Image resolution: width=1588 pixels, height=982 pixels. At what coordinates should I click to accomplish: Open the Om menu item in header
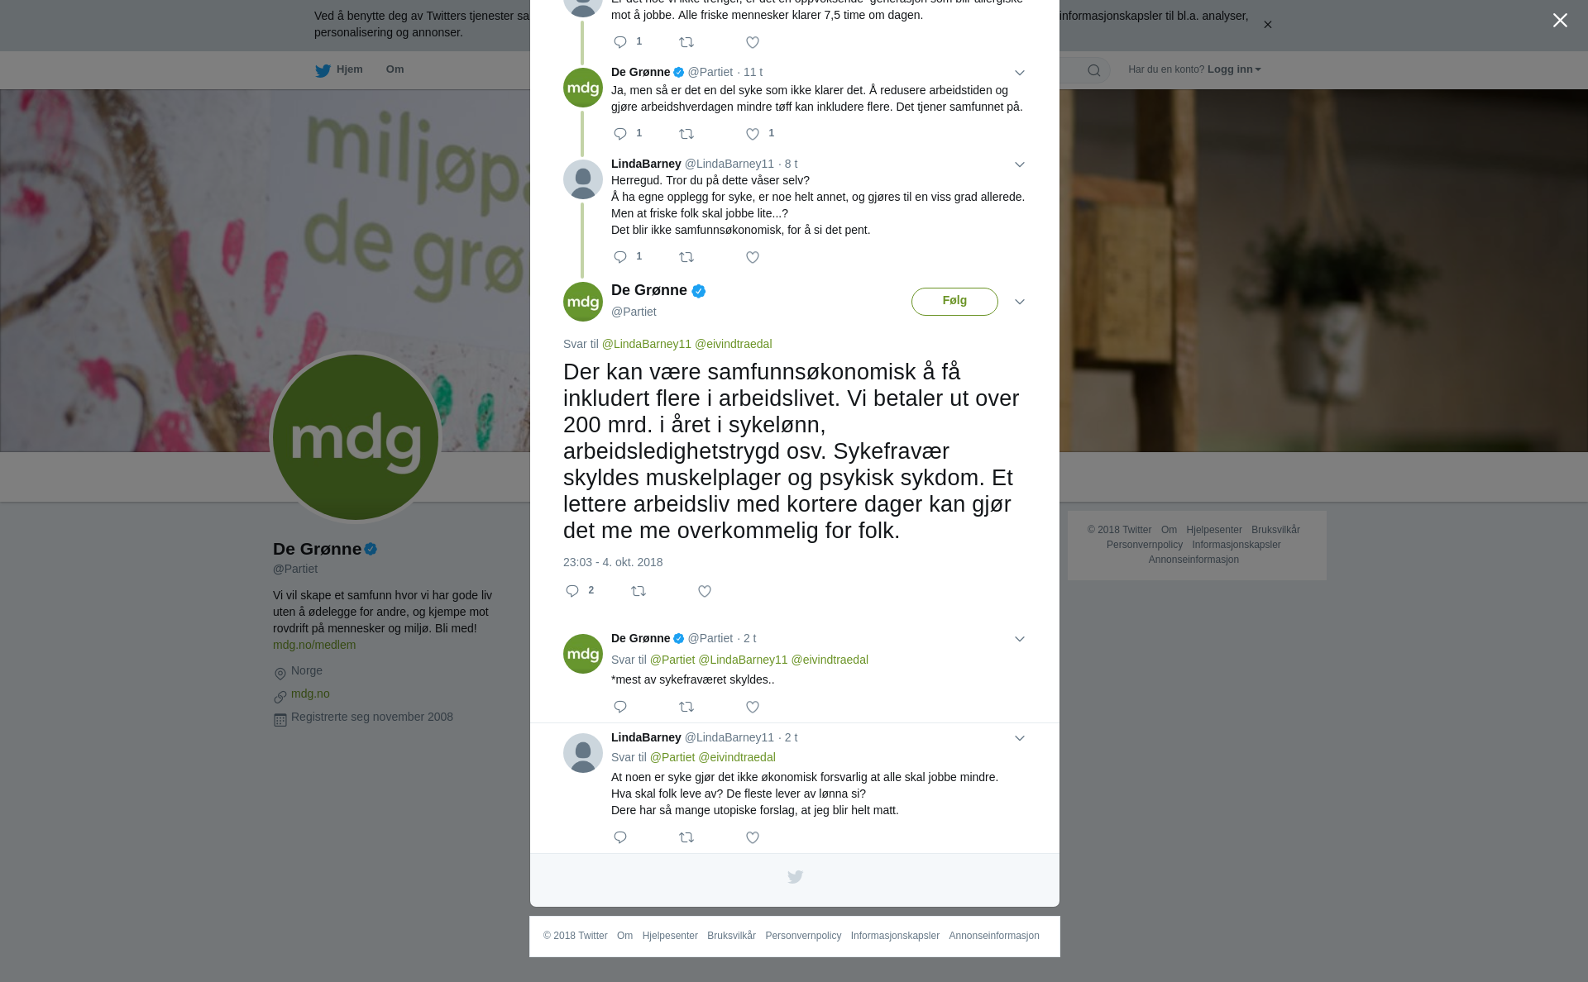pyautogui.click(x=395, y=69)
